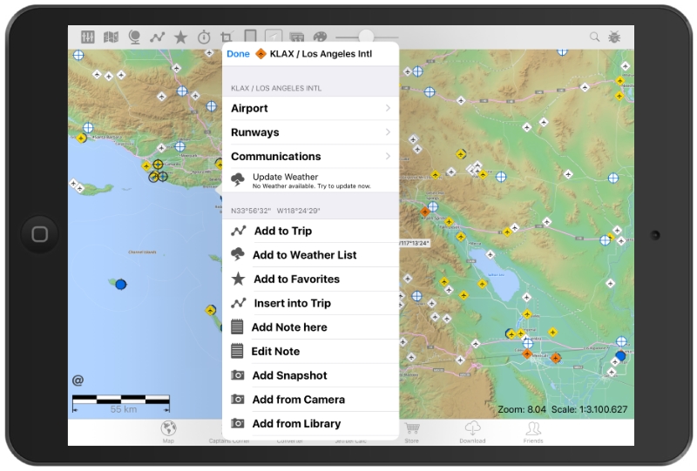Screen dimensions: 697x471
Task: Select Add from Library
Action: coord(310,424)
